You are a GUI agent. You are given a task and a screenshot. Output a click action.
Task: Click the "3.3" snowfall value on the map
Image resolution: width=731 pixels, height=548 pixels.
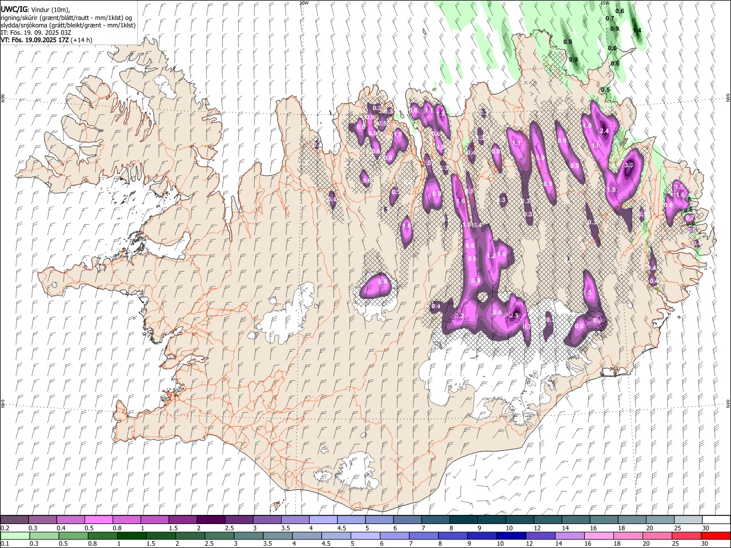coord(629,165)
